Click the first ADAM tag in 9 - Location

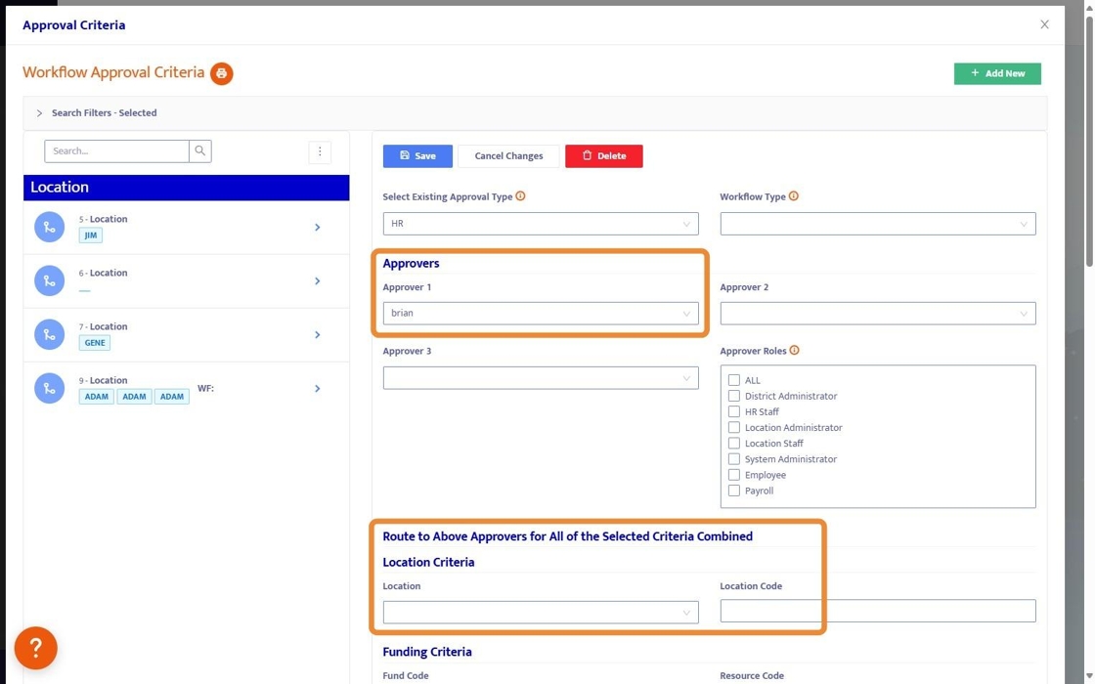click(97, 397)
